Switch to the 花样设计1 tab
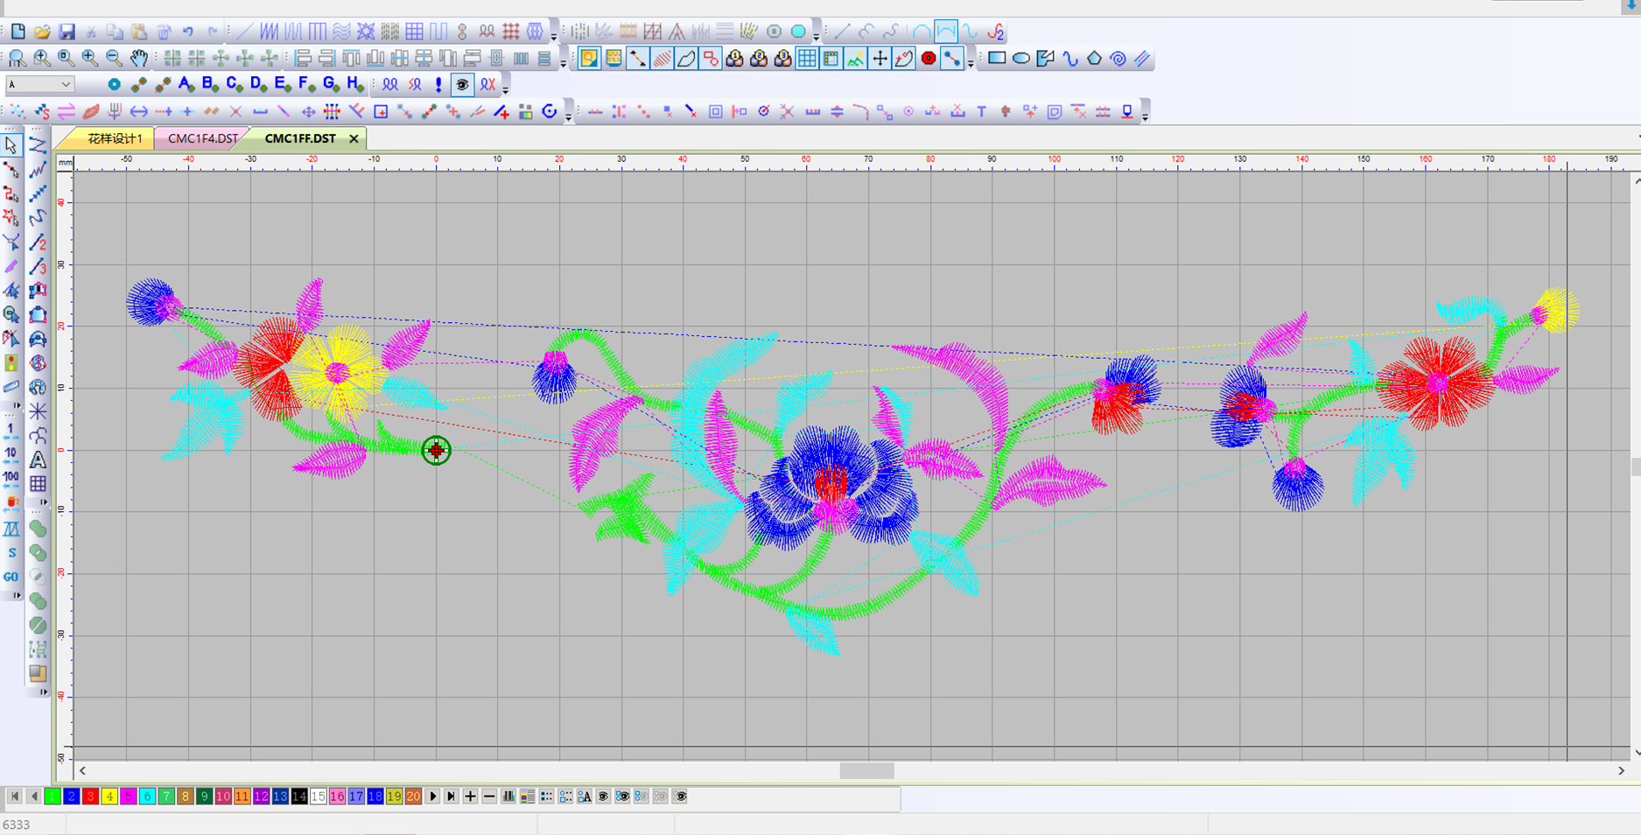1641x835 pixels. click(114, 138)
